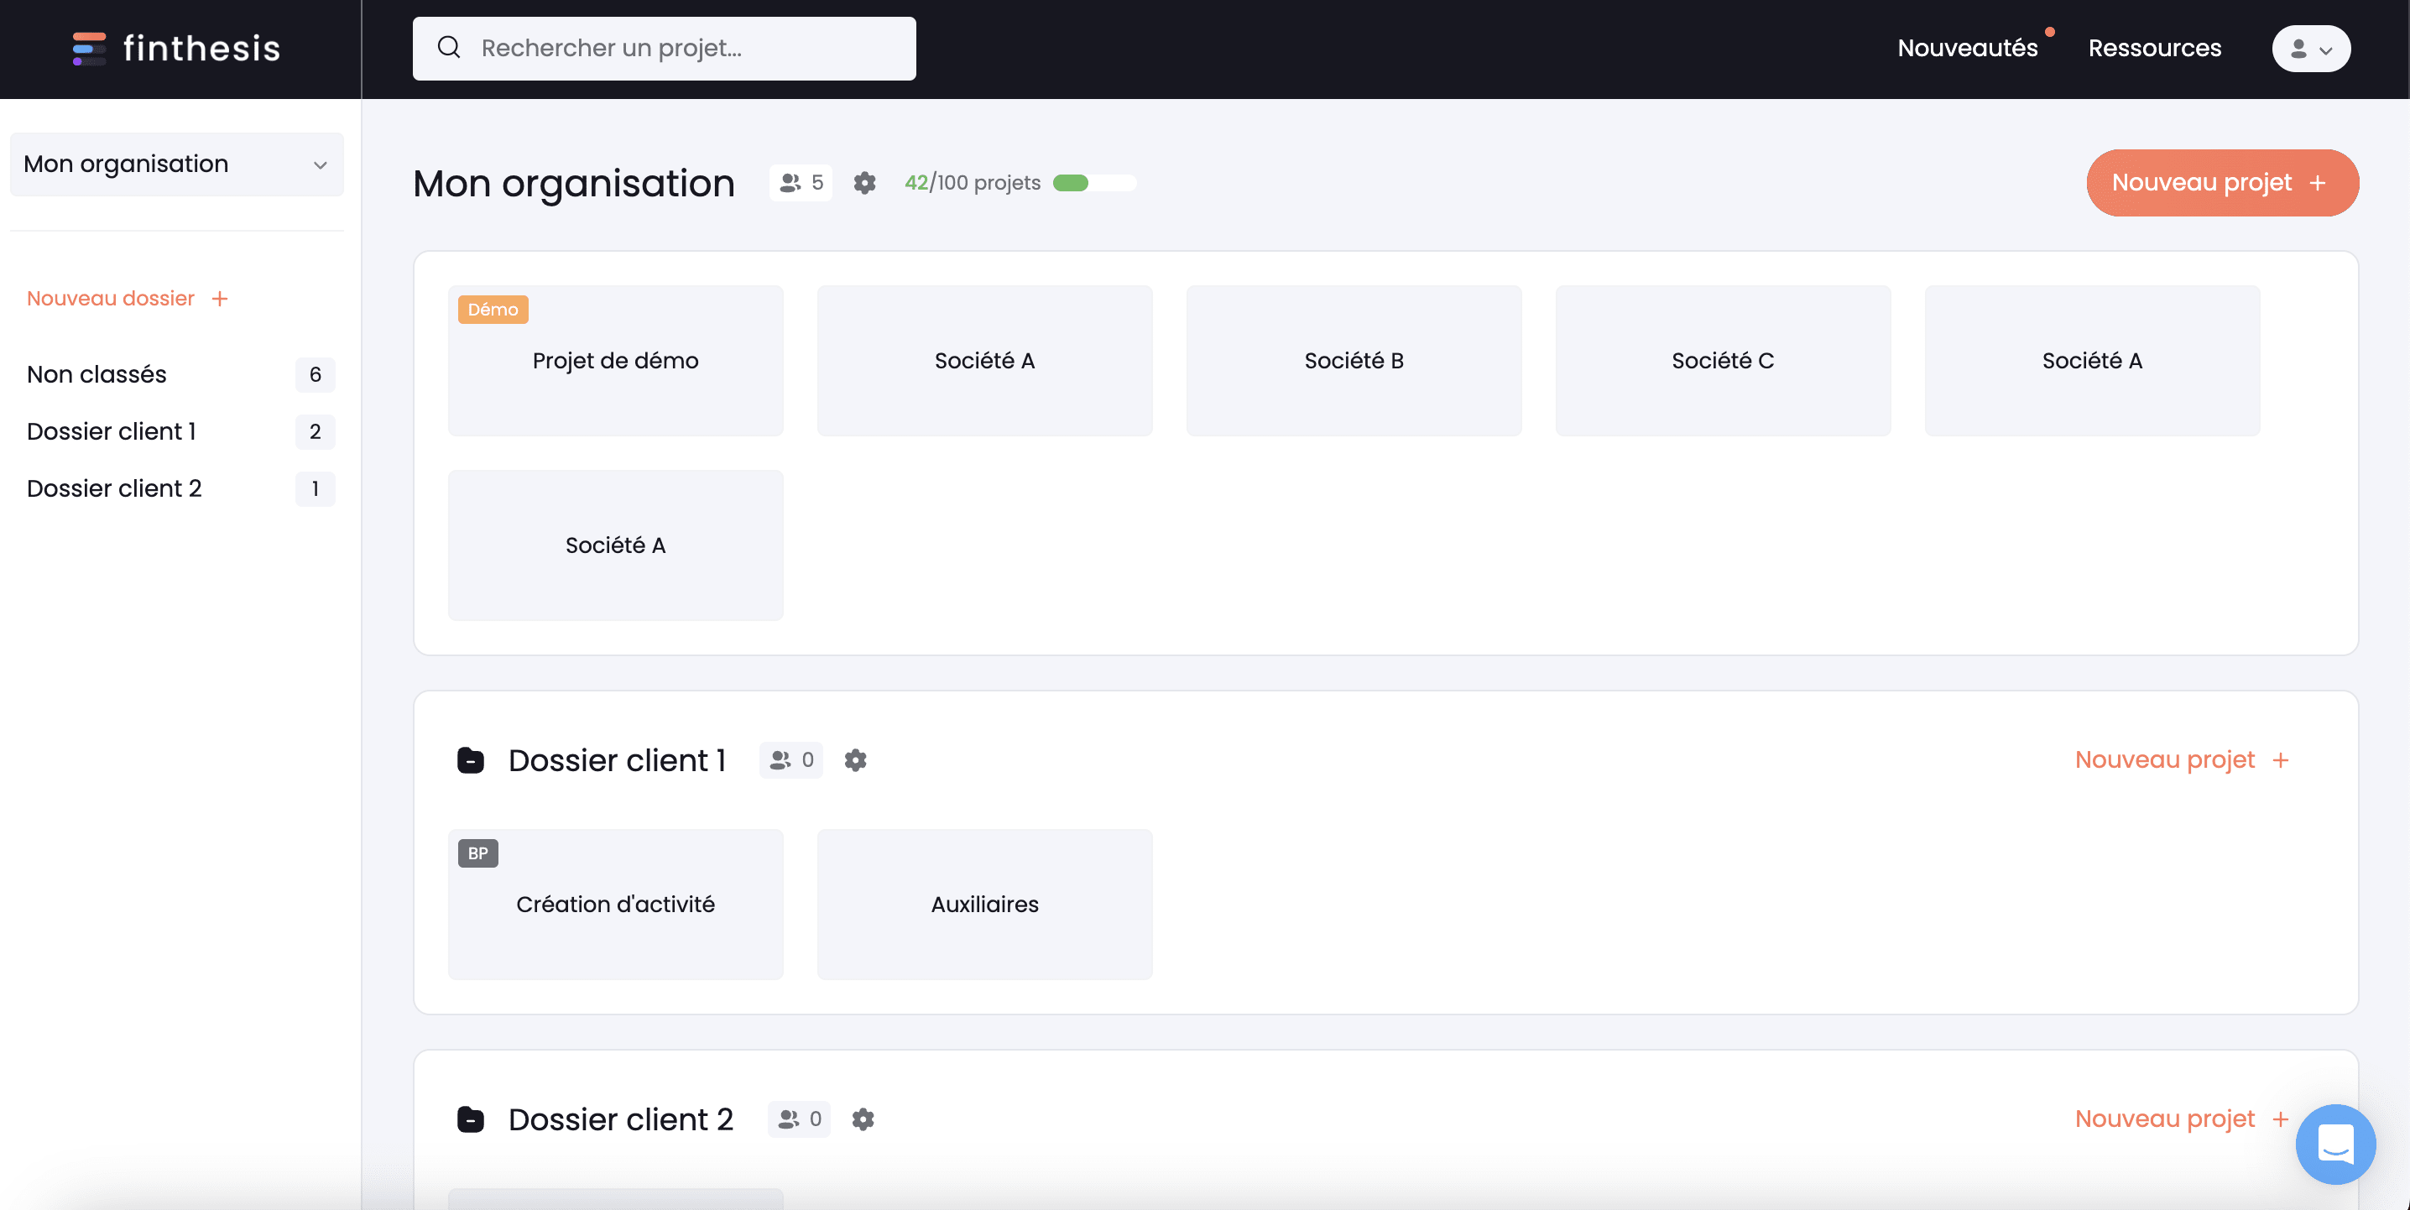
Task: Toggle the green status indicator switch
Action: click(x=1095, y=182)
